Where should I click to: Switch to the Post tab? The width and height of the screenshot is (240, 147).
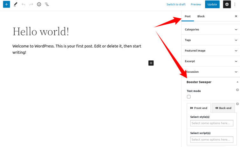pos(188,16)
